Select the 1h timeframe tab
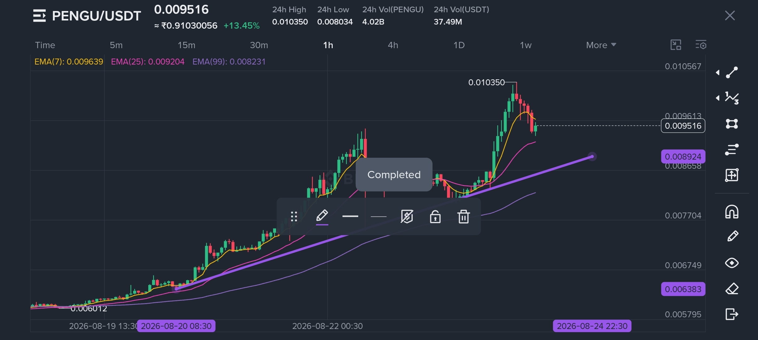The image size is (758, 340). tap(328, 45)
